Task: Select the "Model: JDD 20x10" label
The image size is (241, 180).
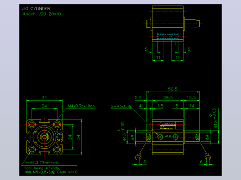Action: (42, 14)
